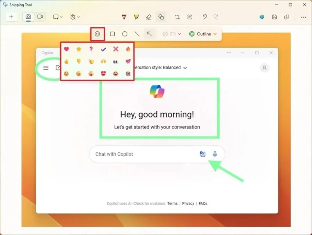Open the snip in Paint
The height and width of the screenshot is (235, 312).
[x=262, y=17]
